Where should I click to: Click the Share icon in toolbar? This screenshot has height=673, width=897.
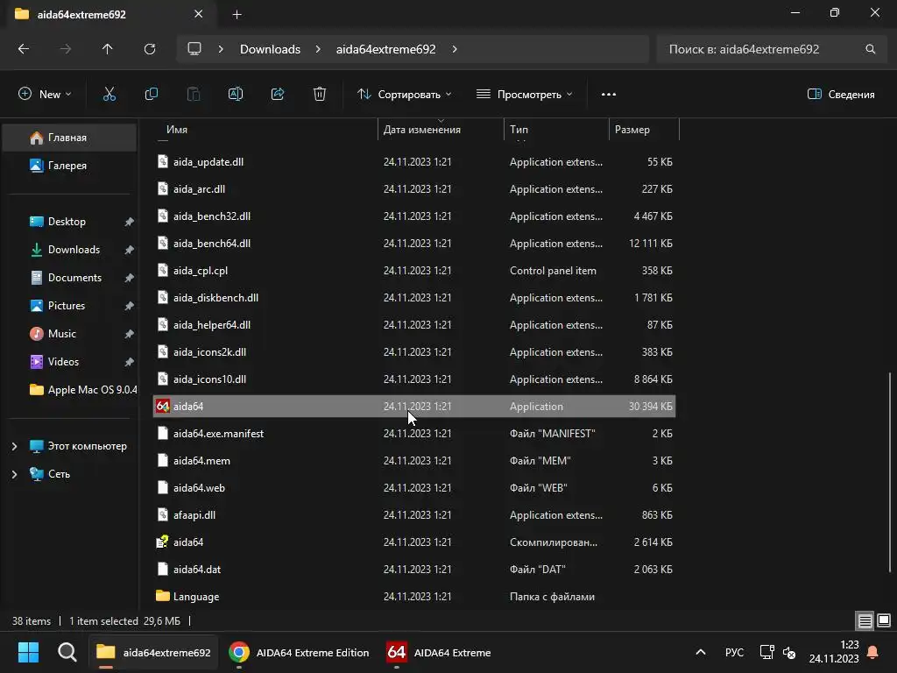[x=278, y=94]
